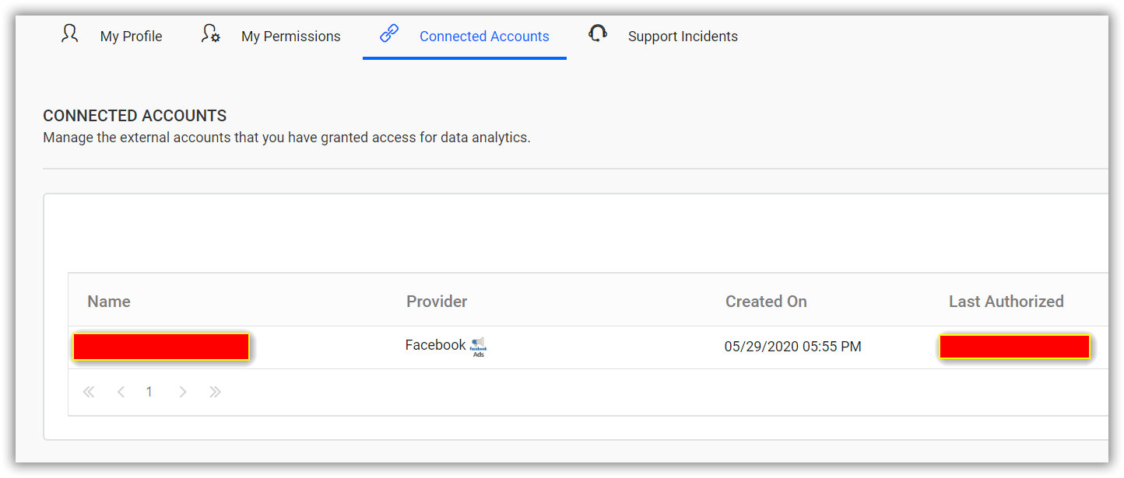Sort by Last Authorized column header
1124x478 pixels.
(x=1006, y=302)
